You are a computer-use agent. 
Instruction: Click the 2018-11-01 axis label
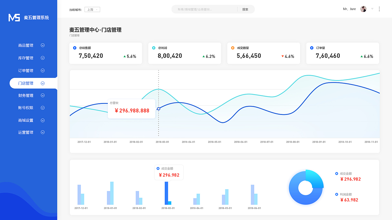point(371,142)
